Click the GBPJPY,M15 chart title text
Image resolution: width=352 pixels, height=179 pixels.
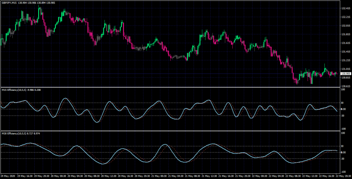(x=9, y=3)
